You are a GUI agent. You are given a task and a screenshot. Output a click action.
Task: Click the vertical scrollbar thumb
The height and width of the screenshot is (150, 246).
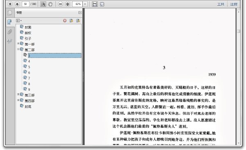(239, 31)
